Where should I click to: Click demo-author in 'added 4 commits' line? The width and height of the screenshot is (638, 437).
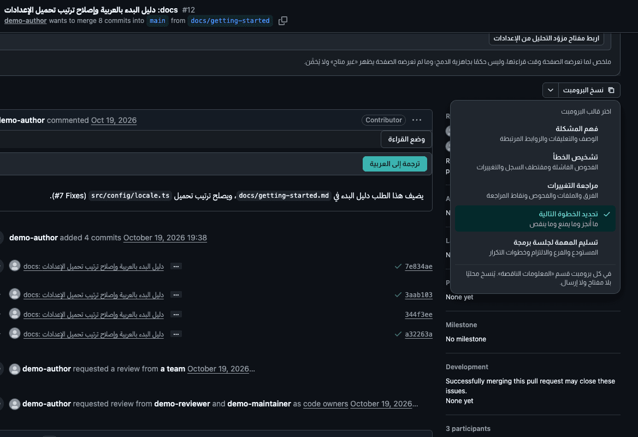click(x=33, y=238)
